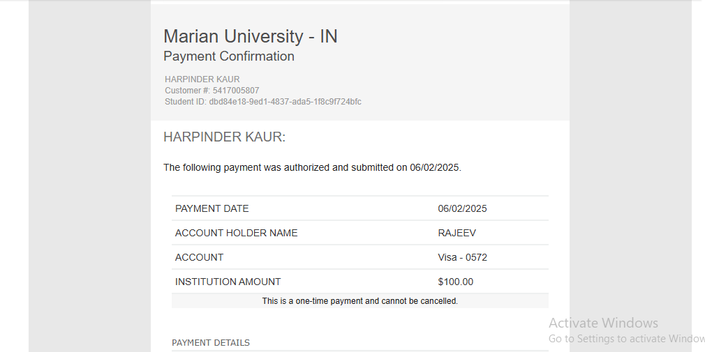Click the Customer # 5417005807 text
Viewport: 705px width, 352px height.
point(211,90)
